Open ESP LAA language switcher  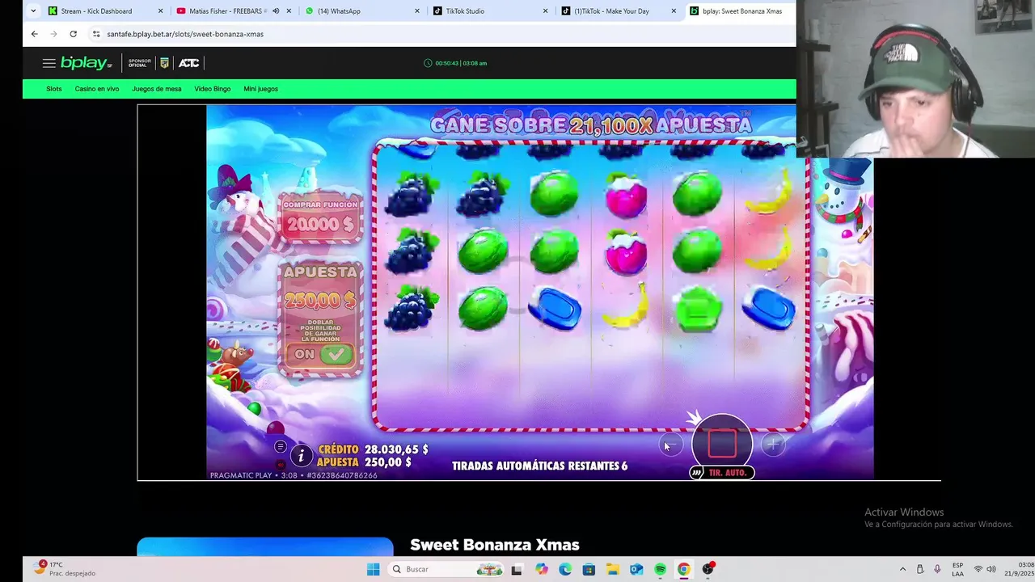pyautogui.click(x=957, y=569)
